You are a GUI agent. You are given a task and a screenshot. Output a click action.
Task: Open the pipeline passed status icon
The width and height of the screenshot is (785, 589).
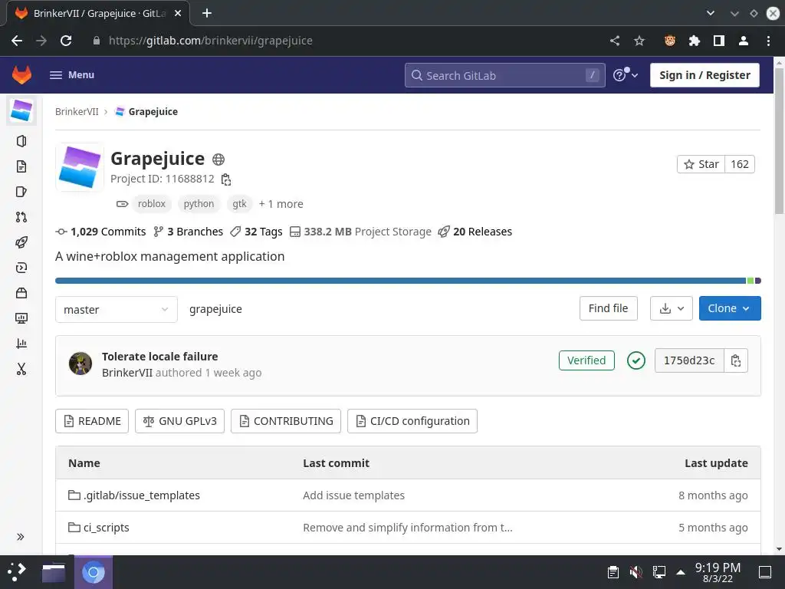click(636, 360)
